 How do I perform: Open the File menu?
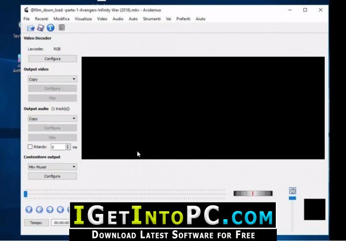(x=27, y=19)
